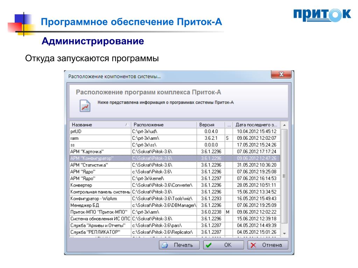
Task: Click the path c:\Sokrat\Pritok-3.6\Replicator\
Action: [163, 232]
